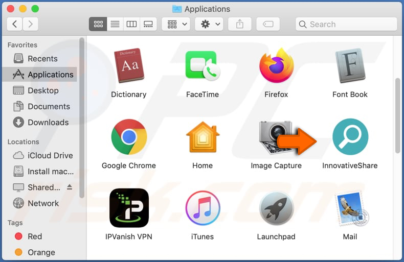Click the Share toolbar button
This screenshot has width=404, height=262.
point(240,24)
